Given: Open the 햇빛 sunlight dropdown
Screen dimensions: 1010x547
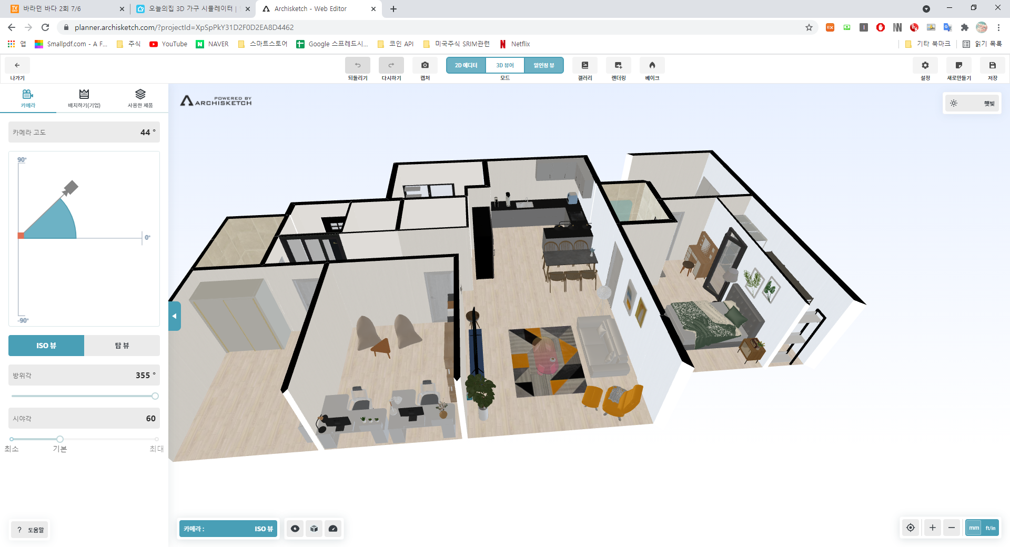Looking at the screenshot, I should [972, 104].
